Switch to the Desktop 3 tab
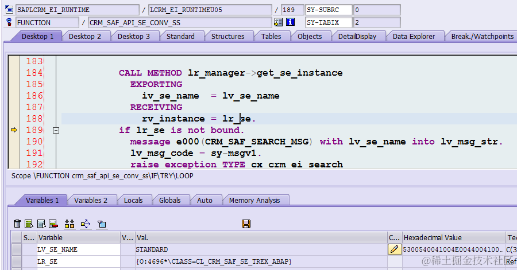Viewport: 517px width, 270px height. [133, 36]
